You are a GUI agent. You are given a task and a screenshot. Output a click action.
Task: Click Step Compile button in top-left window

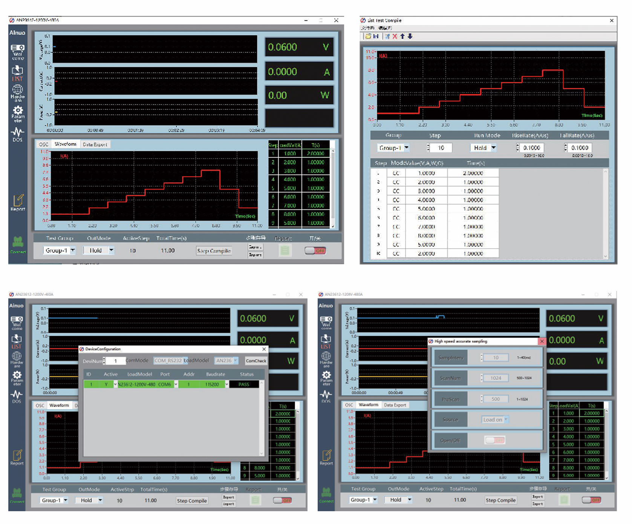pyautogui.click(x=214, y=251)
